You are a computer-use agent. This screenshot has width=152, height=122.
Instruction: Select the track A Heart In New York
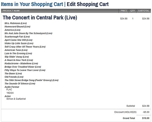[x=19, y=60]
